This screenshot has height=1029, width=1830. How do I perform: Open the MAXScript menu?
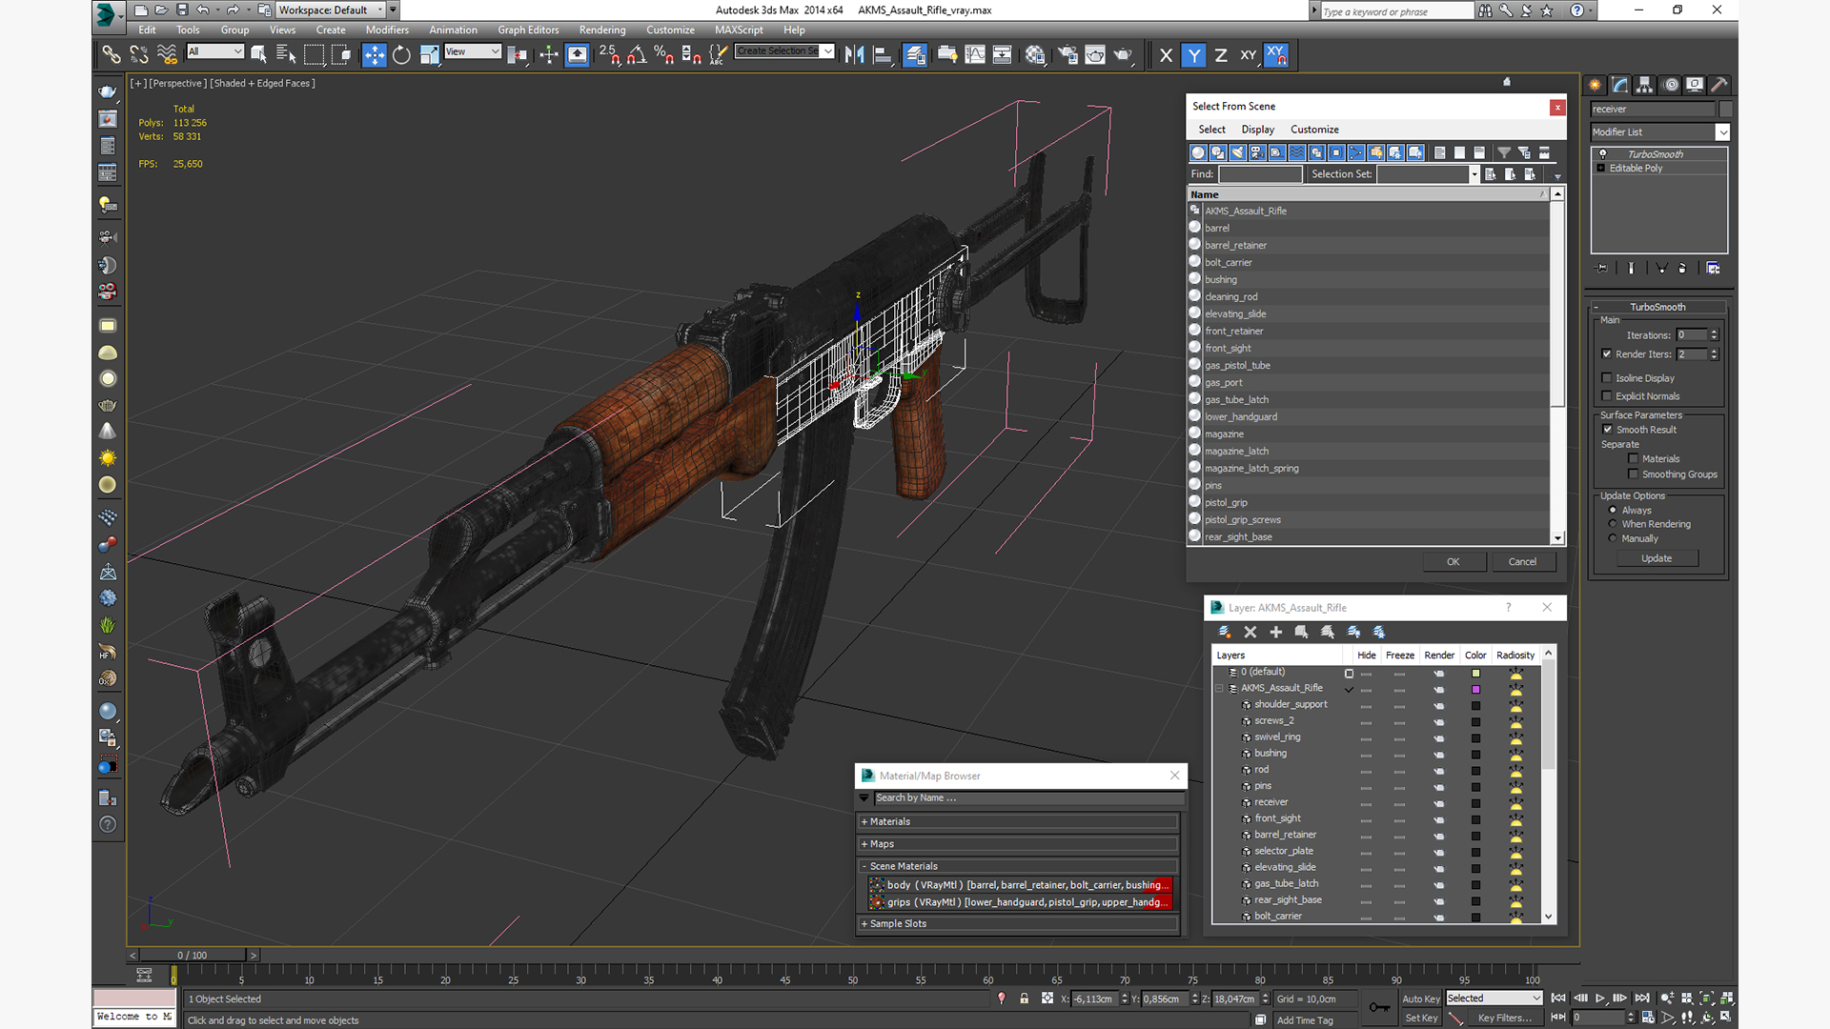pos(739,30)
